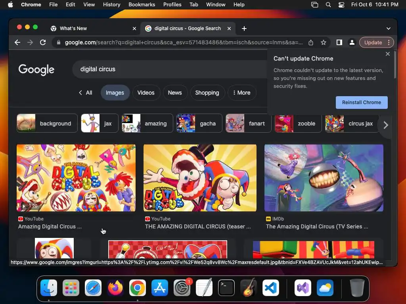Select the digital circus Google Search tab

pos(188,28)
